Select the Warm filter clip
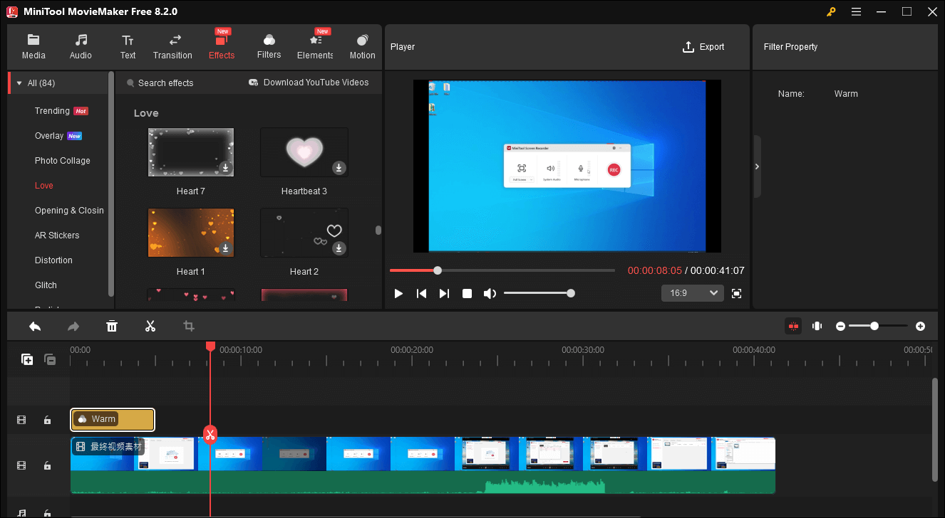 113,420
